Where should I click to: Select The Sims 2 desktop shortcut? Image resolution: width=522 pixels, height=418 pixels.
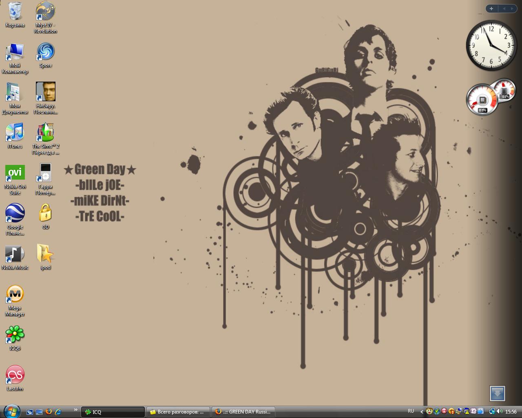tap(45, 139)
